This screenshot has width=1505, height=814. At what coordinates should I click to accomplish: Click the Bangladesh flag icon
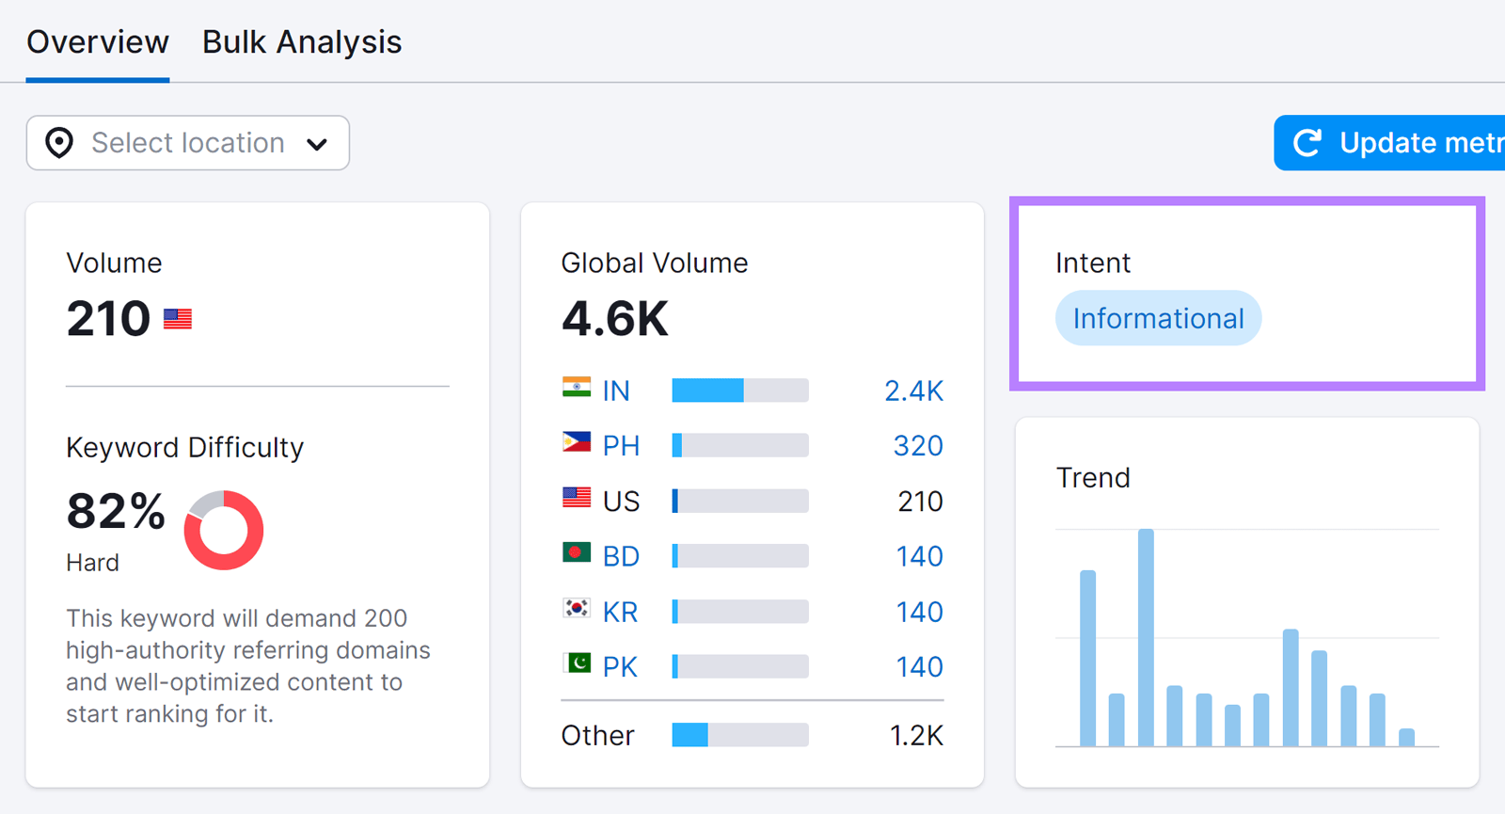coord(577,552)
